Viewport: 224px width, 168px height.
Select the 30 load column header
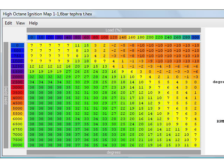tap(59, 37)
